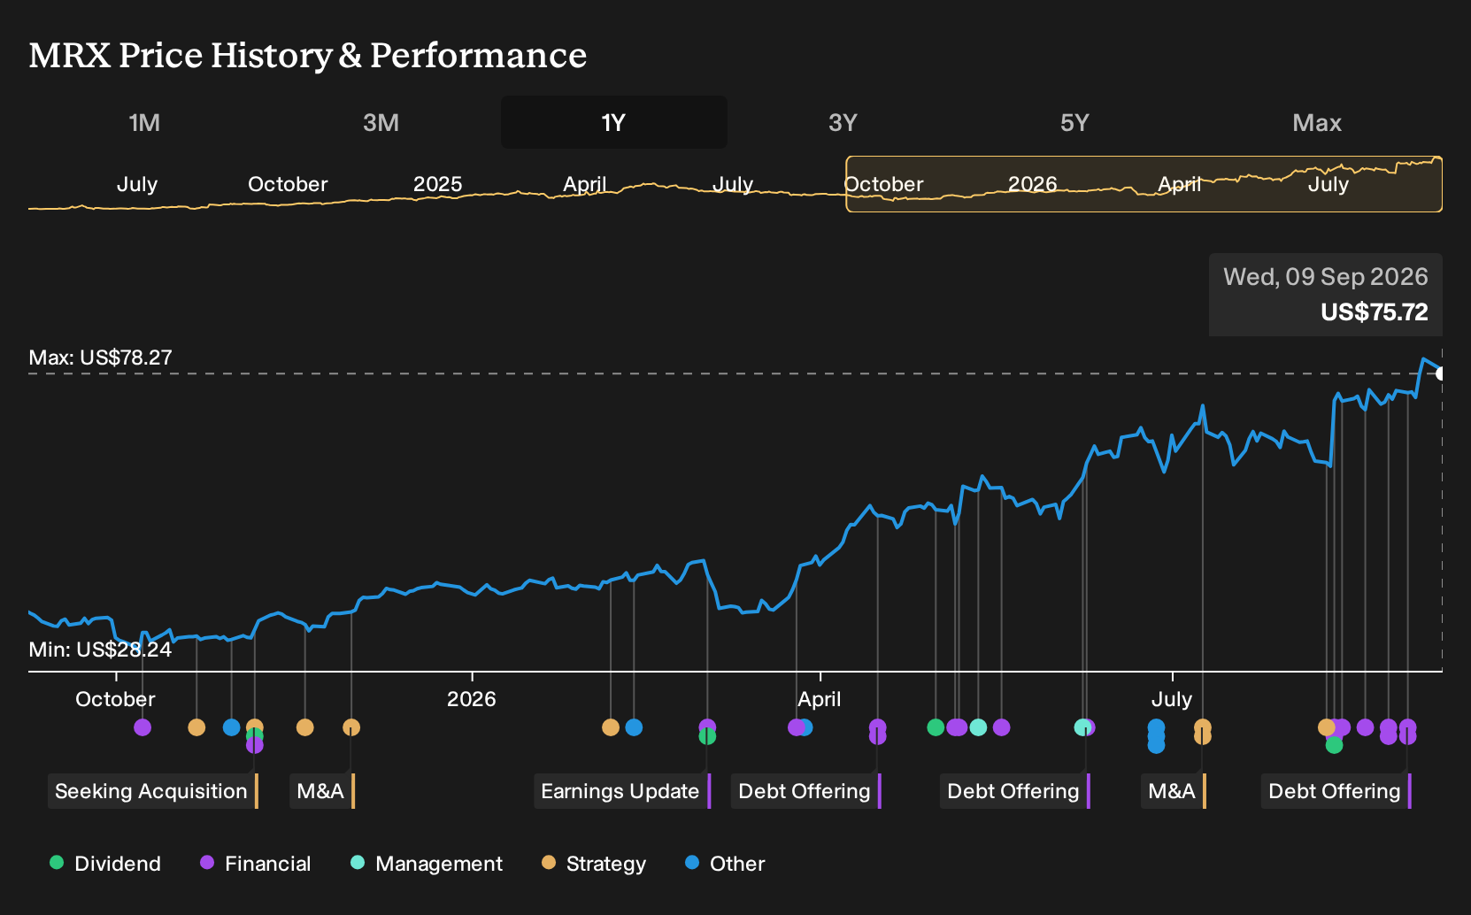Click the green Dividend dot after April
The width and height of the screenshot is (1471, 915).
[936, 727]
